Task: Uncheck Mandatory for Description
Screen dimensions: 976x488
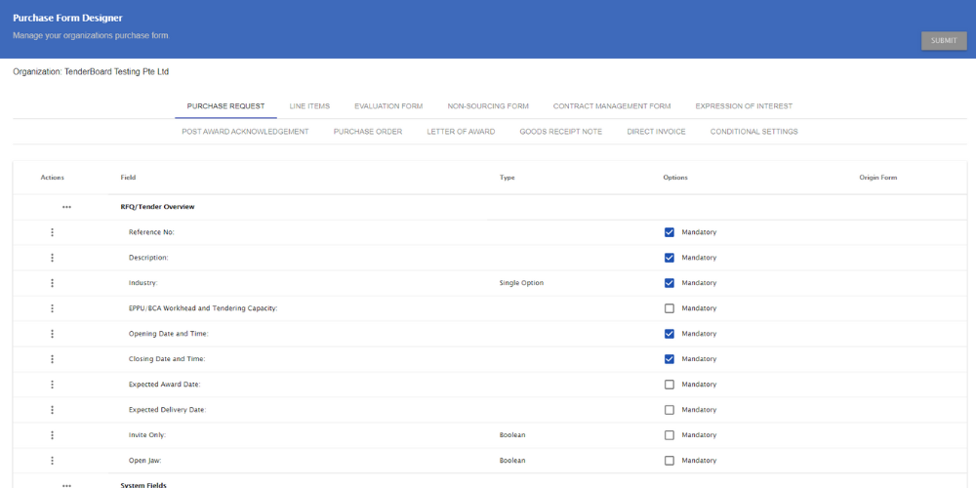Action: click(x=670, y=258)
